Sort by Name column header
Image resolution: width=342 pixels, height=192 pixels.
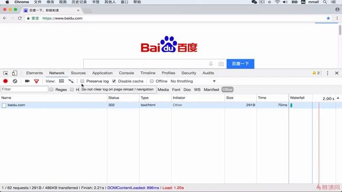[53, 98]
